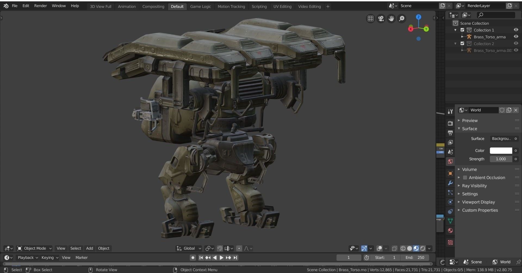Click the zoom view magnifier icon
Viewport: 522px width, 273px height.
tap(402, 18)
